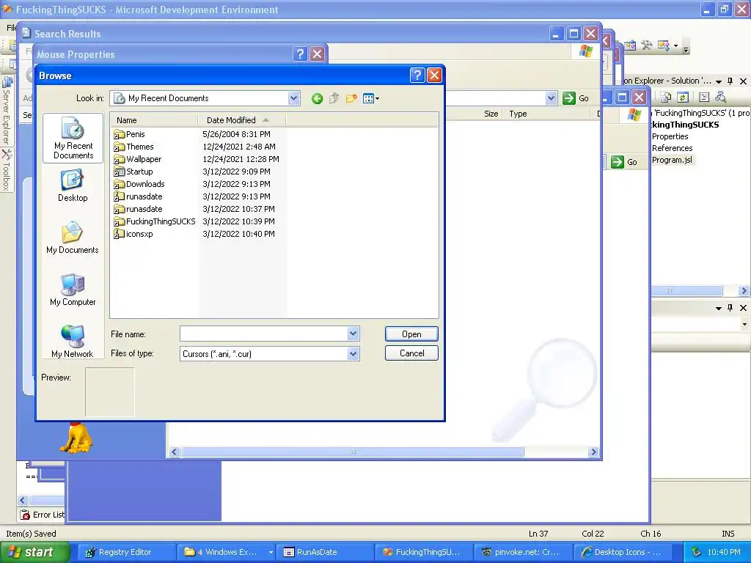Select Program.jsl in Solution Explorer

pos(672,160)
